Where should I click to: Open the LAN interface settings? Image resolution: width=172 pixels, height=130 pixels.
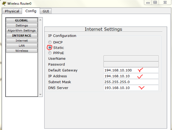22,46
